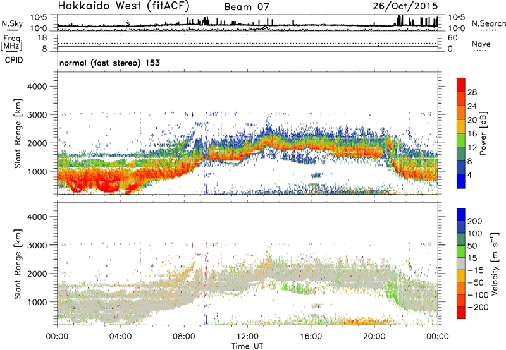Click the 'Hokkaido West (fitACF)' plot title

pyautogui.click(x=123, y=6)
